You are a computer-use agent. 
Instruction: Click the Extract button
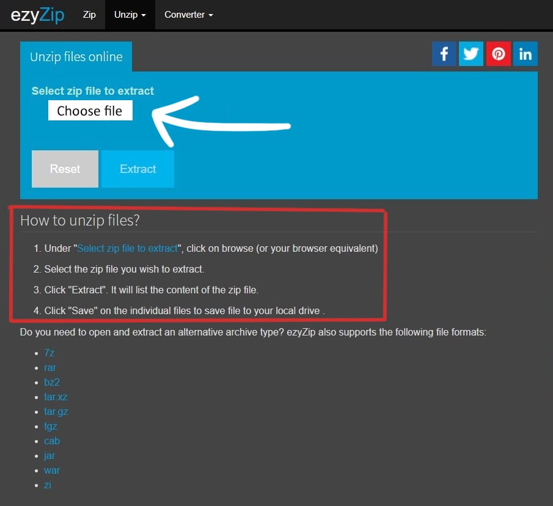coord(137,169)
